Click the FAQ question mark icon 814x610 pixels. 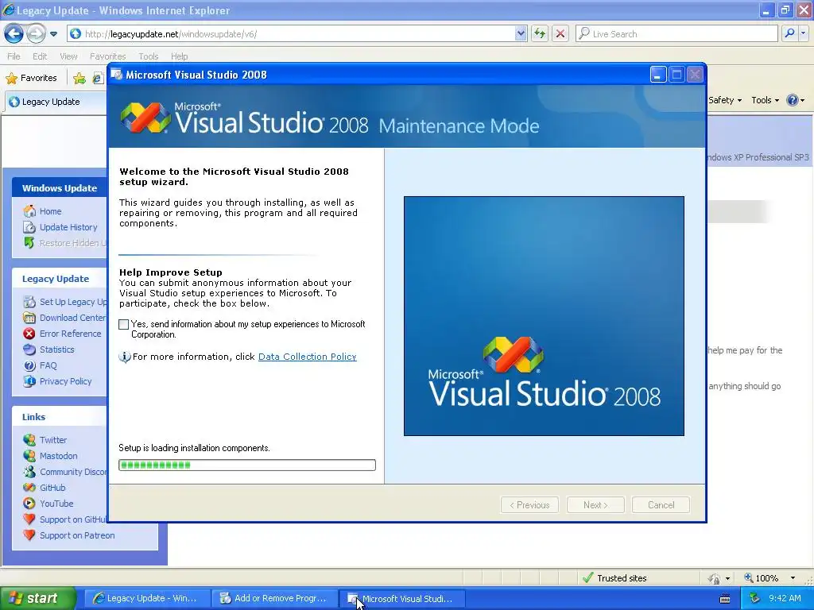click(29, 365)
